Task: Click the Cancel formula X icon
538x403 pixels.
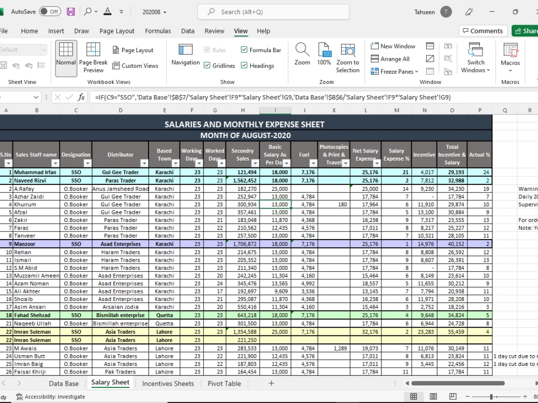Action: coord(58,97)
